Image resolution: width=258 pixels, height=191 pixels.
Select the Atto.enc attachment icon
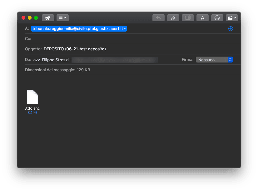(x=32, y=97)
